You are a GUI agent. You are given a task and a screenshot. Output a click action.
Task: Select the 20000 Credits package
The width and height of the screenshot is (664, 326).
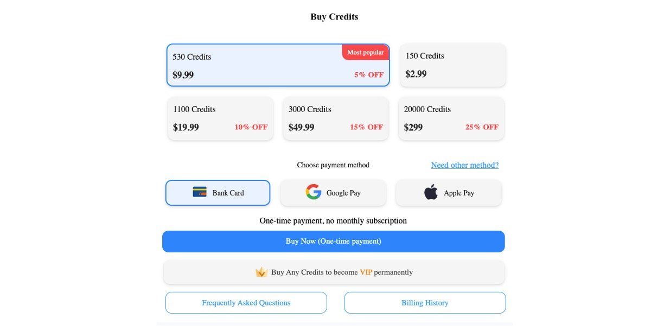(x=451, y=119)
